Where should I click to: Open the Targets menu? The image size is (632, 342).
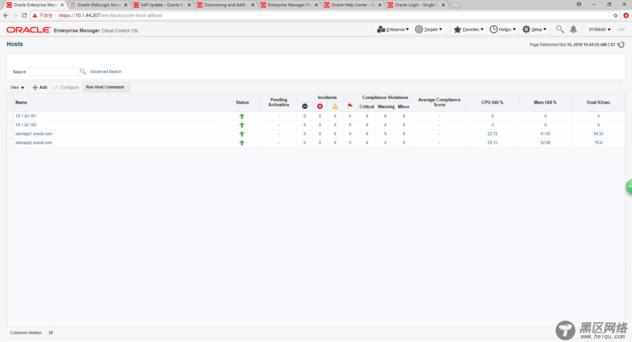(429, 29)
